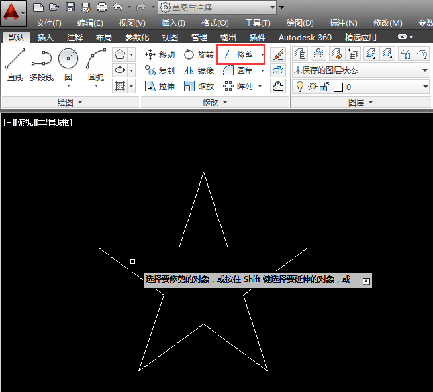Expand the workspace 草图与注释 dropdown
This screenshot has height=392, width=433.
[272, 7]
